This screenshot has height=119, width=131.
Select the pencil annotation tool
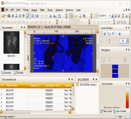tap(28, 16)
